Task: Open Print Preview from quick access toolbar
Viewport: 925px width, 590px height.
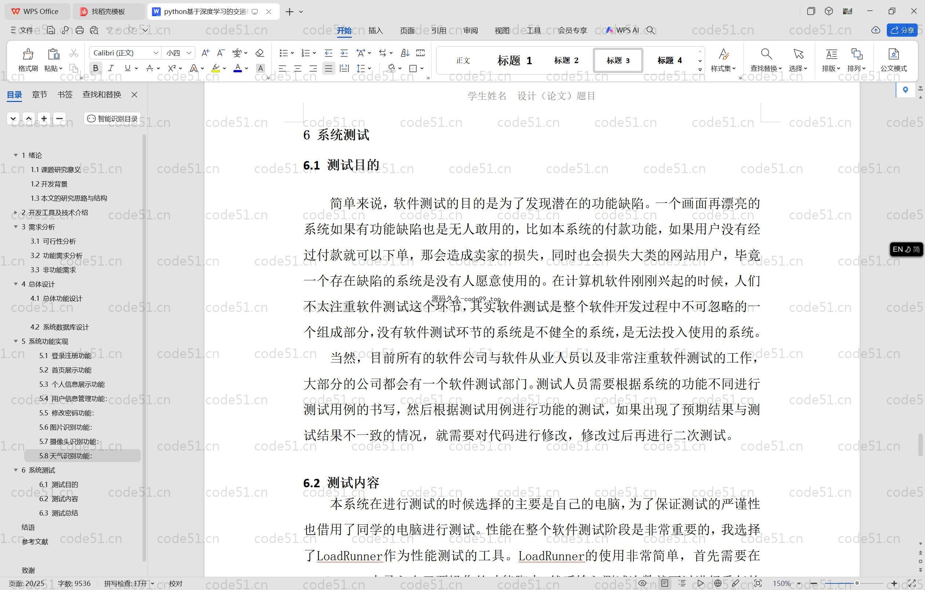Action: tap(94, 30)
